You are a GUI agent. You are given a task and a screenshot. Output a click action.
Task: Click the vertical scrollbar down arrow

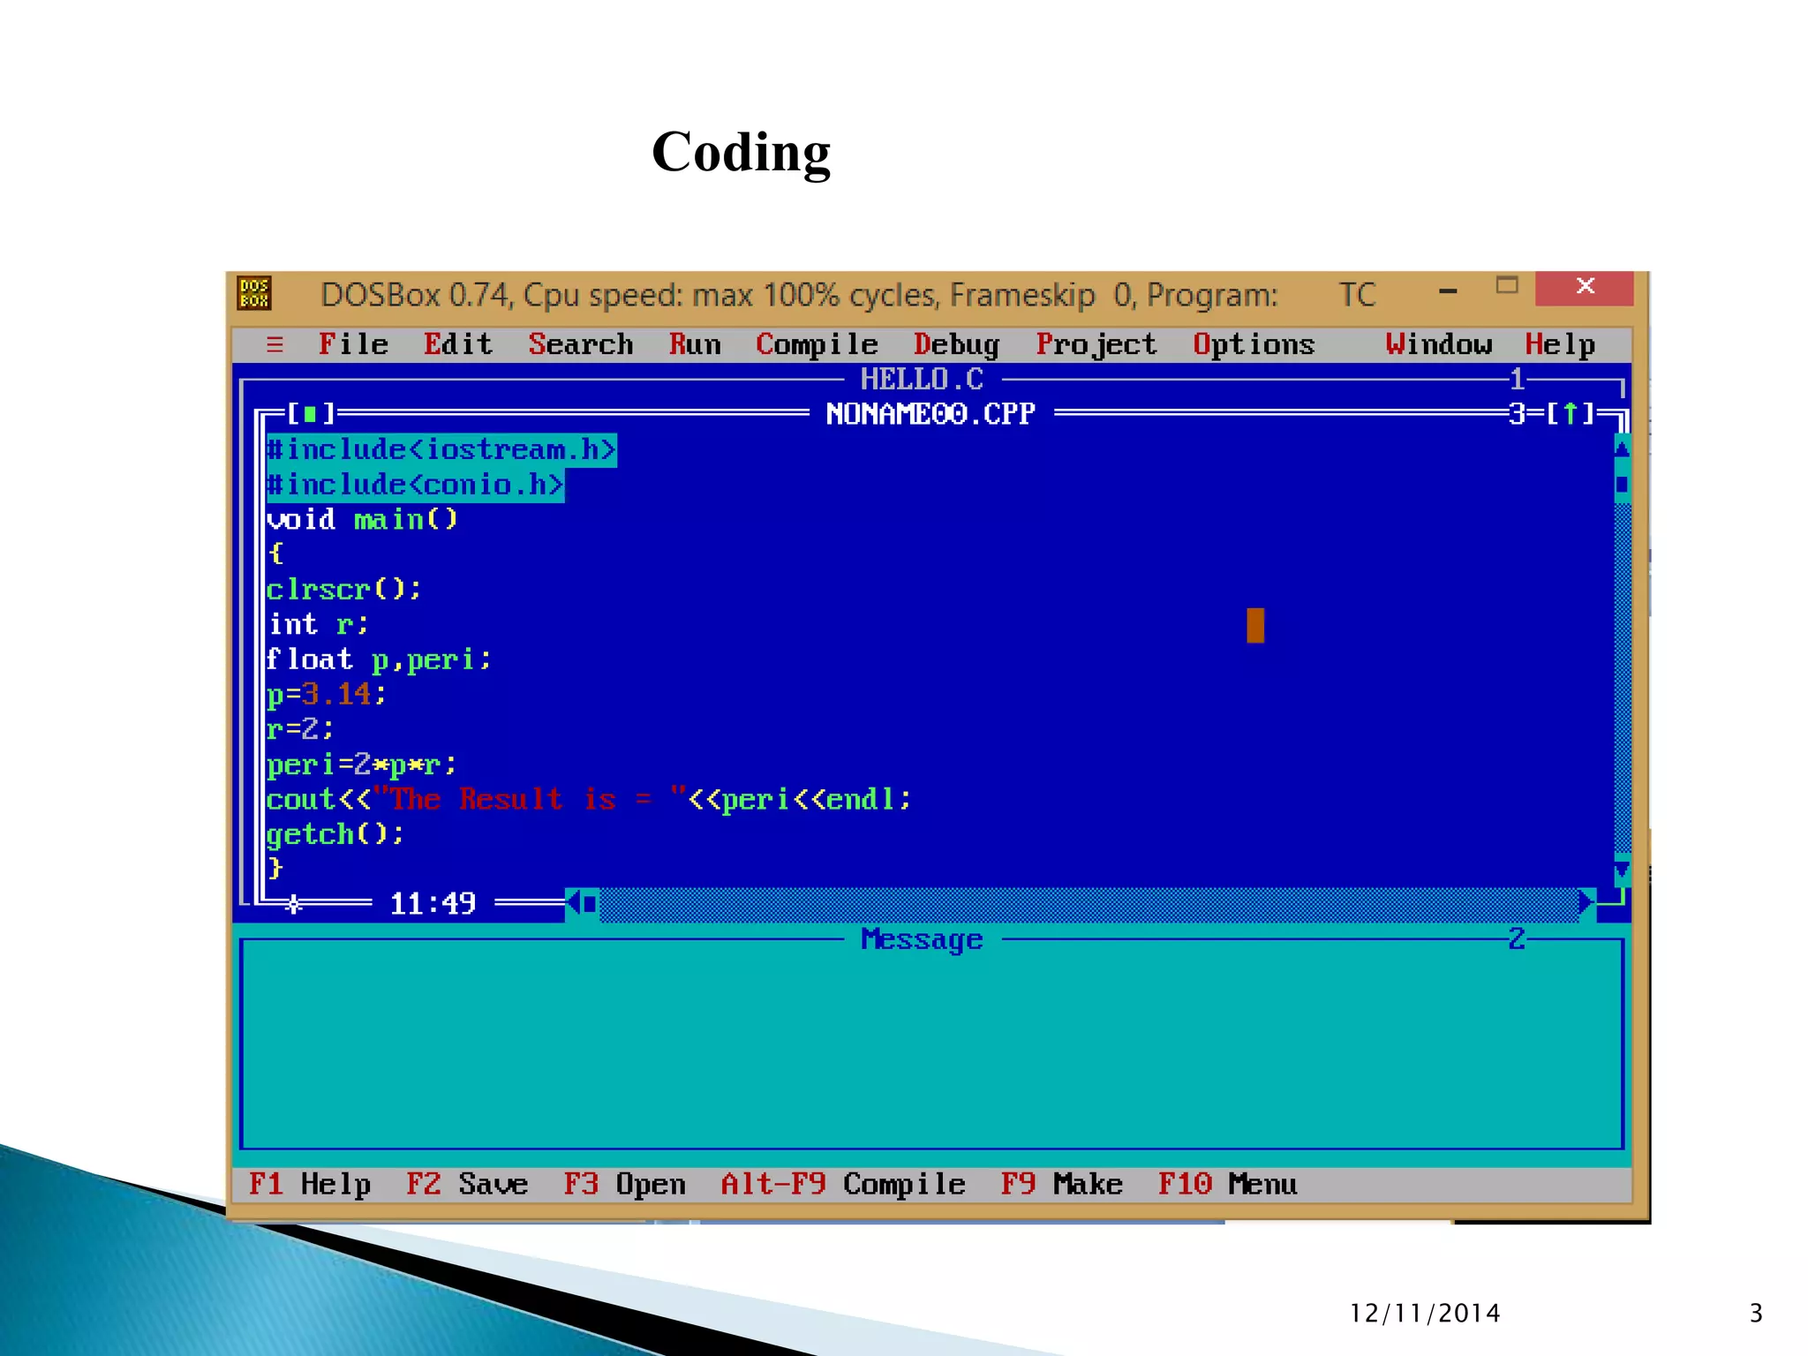pyautogui.click(x=1622, y=871)
